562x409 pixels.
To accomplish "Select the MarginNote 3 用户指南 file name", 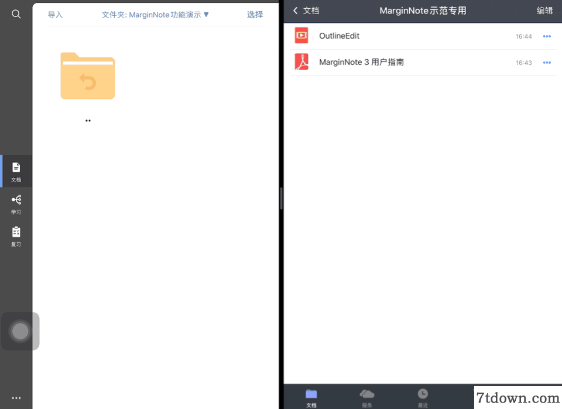I will pyautogui.click(x=361, y=62).
